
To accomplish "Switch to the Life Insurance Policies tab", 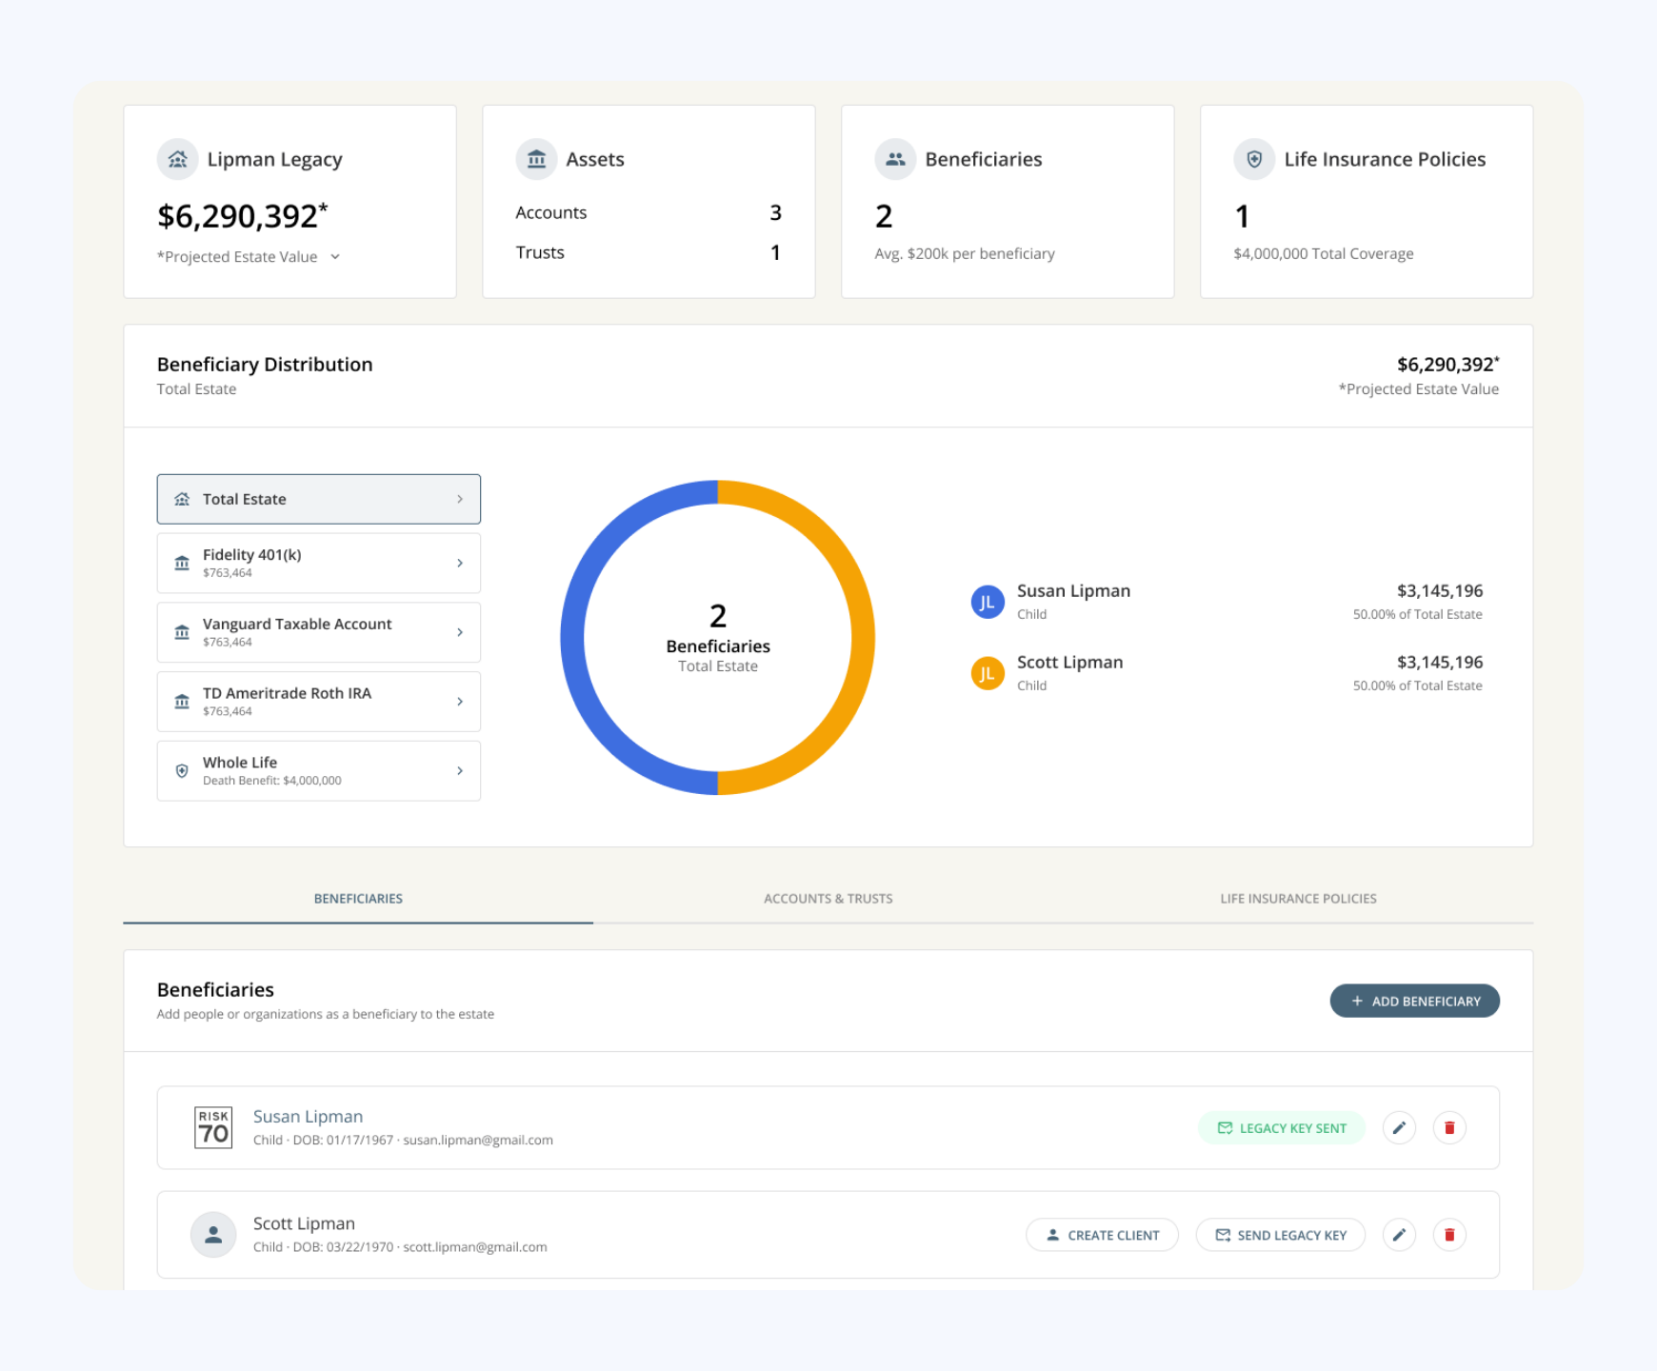I will click(x=1298, y=899).
